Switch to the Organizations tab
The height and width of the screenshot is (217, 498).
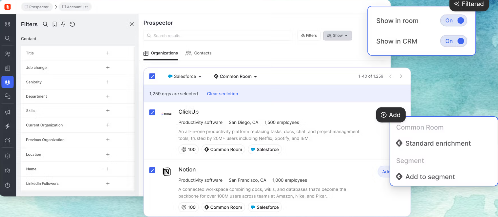point(161,53)
